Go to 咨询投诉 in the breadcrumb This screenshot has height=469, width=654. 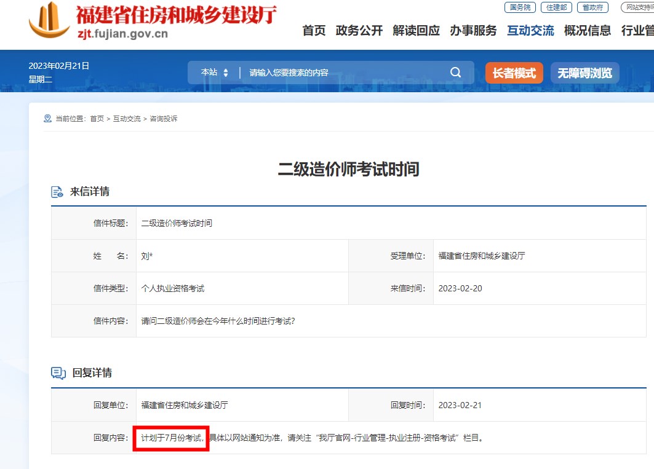pos(164,119)
